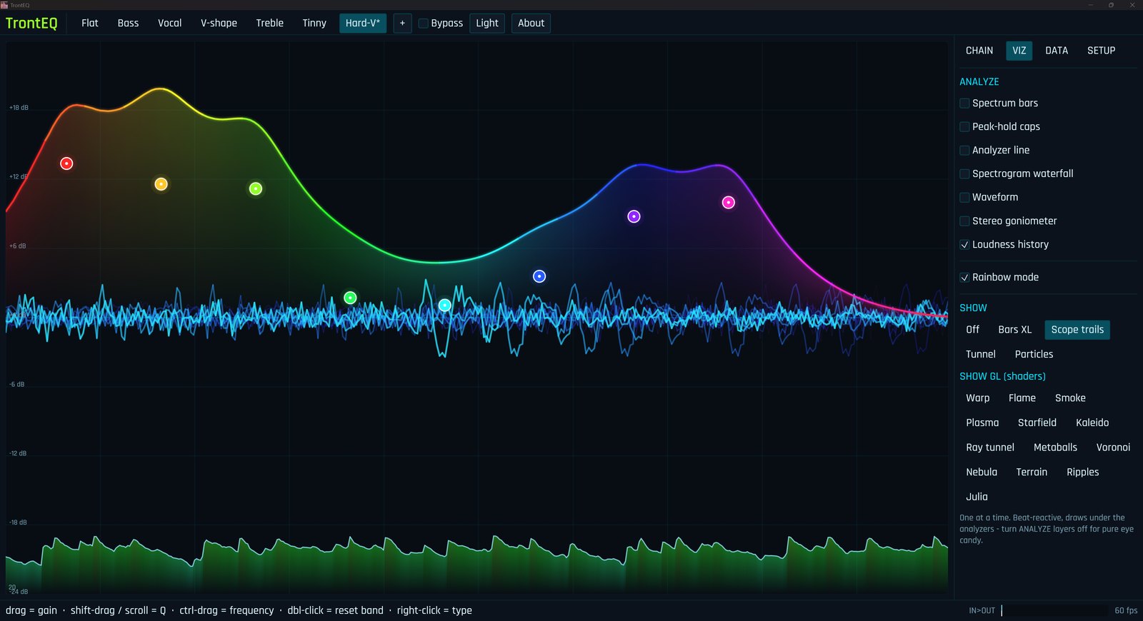1143x621 pixels.
Task: Choose the Tinny preset
Action: [314, 23]
